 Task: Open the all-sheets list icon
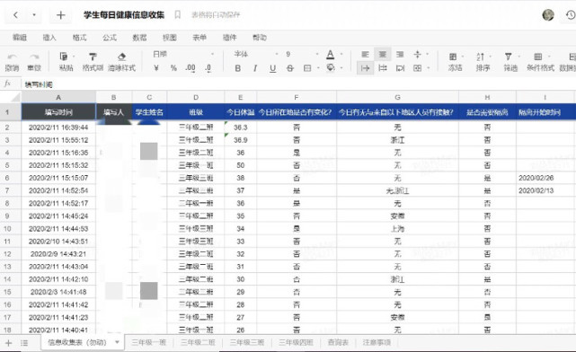click(24, 343)
